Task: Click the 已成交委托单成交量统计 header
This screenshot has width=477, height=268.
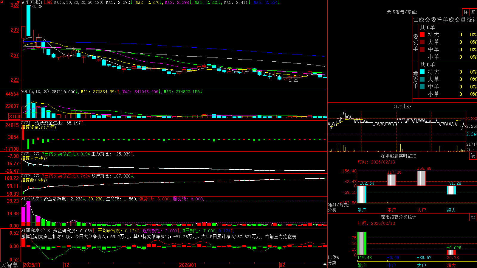Action: coord(445,20)
